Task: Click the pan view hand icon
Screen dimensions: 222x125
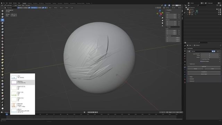Action: tap(162, 20)
